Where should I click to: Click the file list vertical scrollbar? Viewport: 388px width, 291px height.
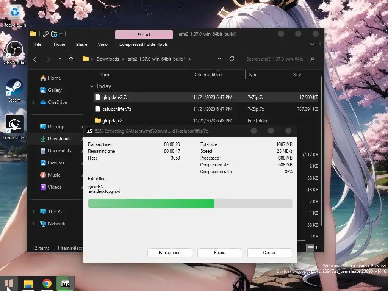click(321, 151)
